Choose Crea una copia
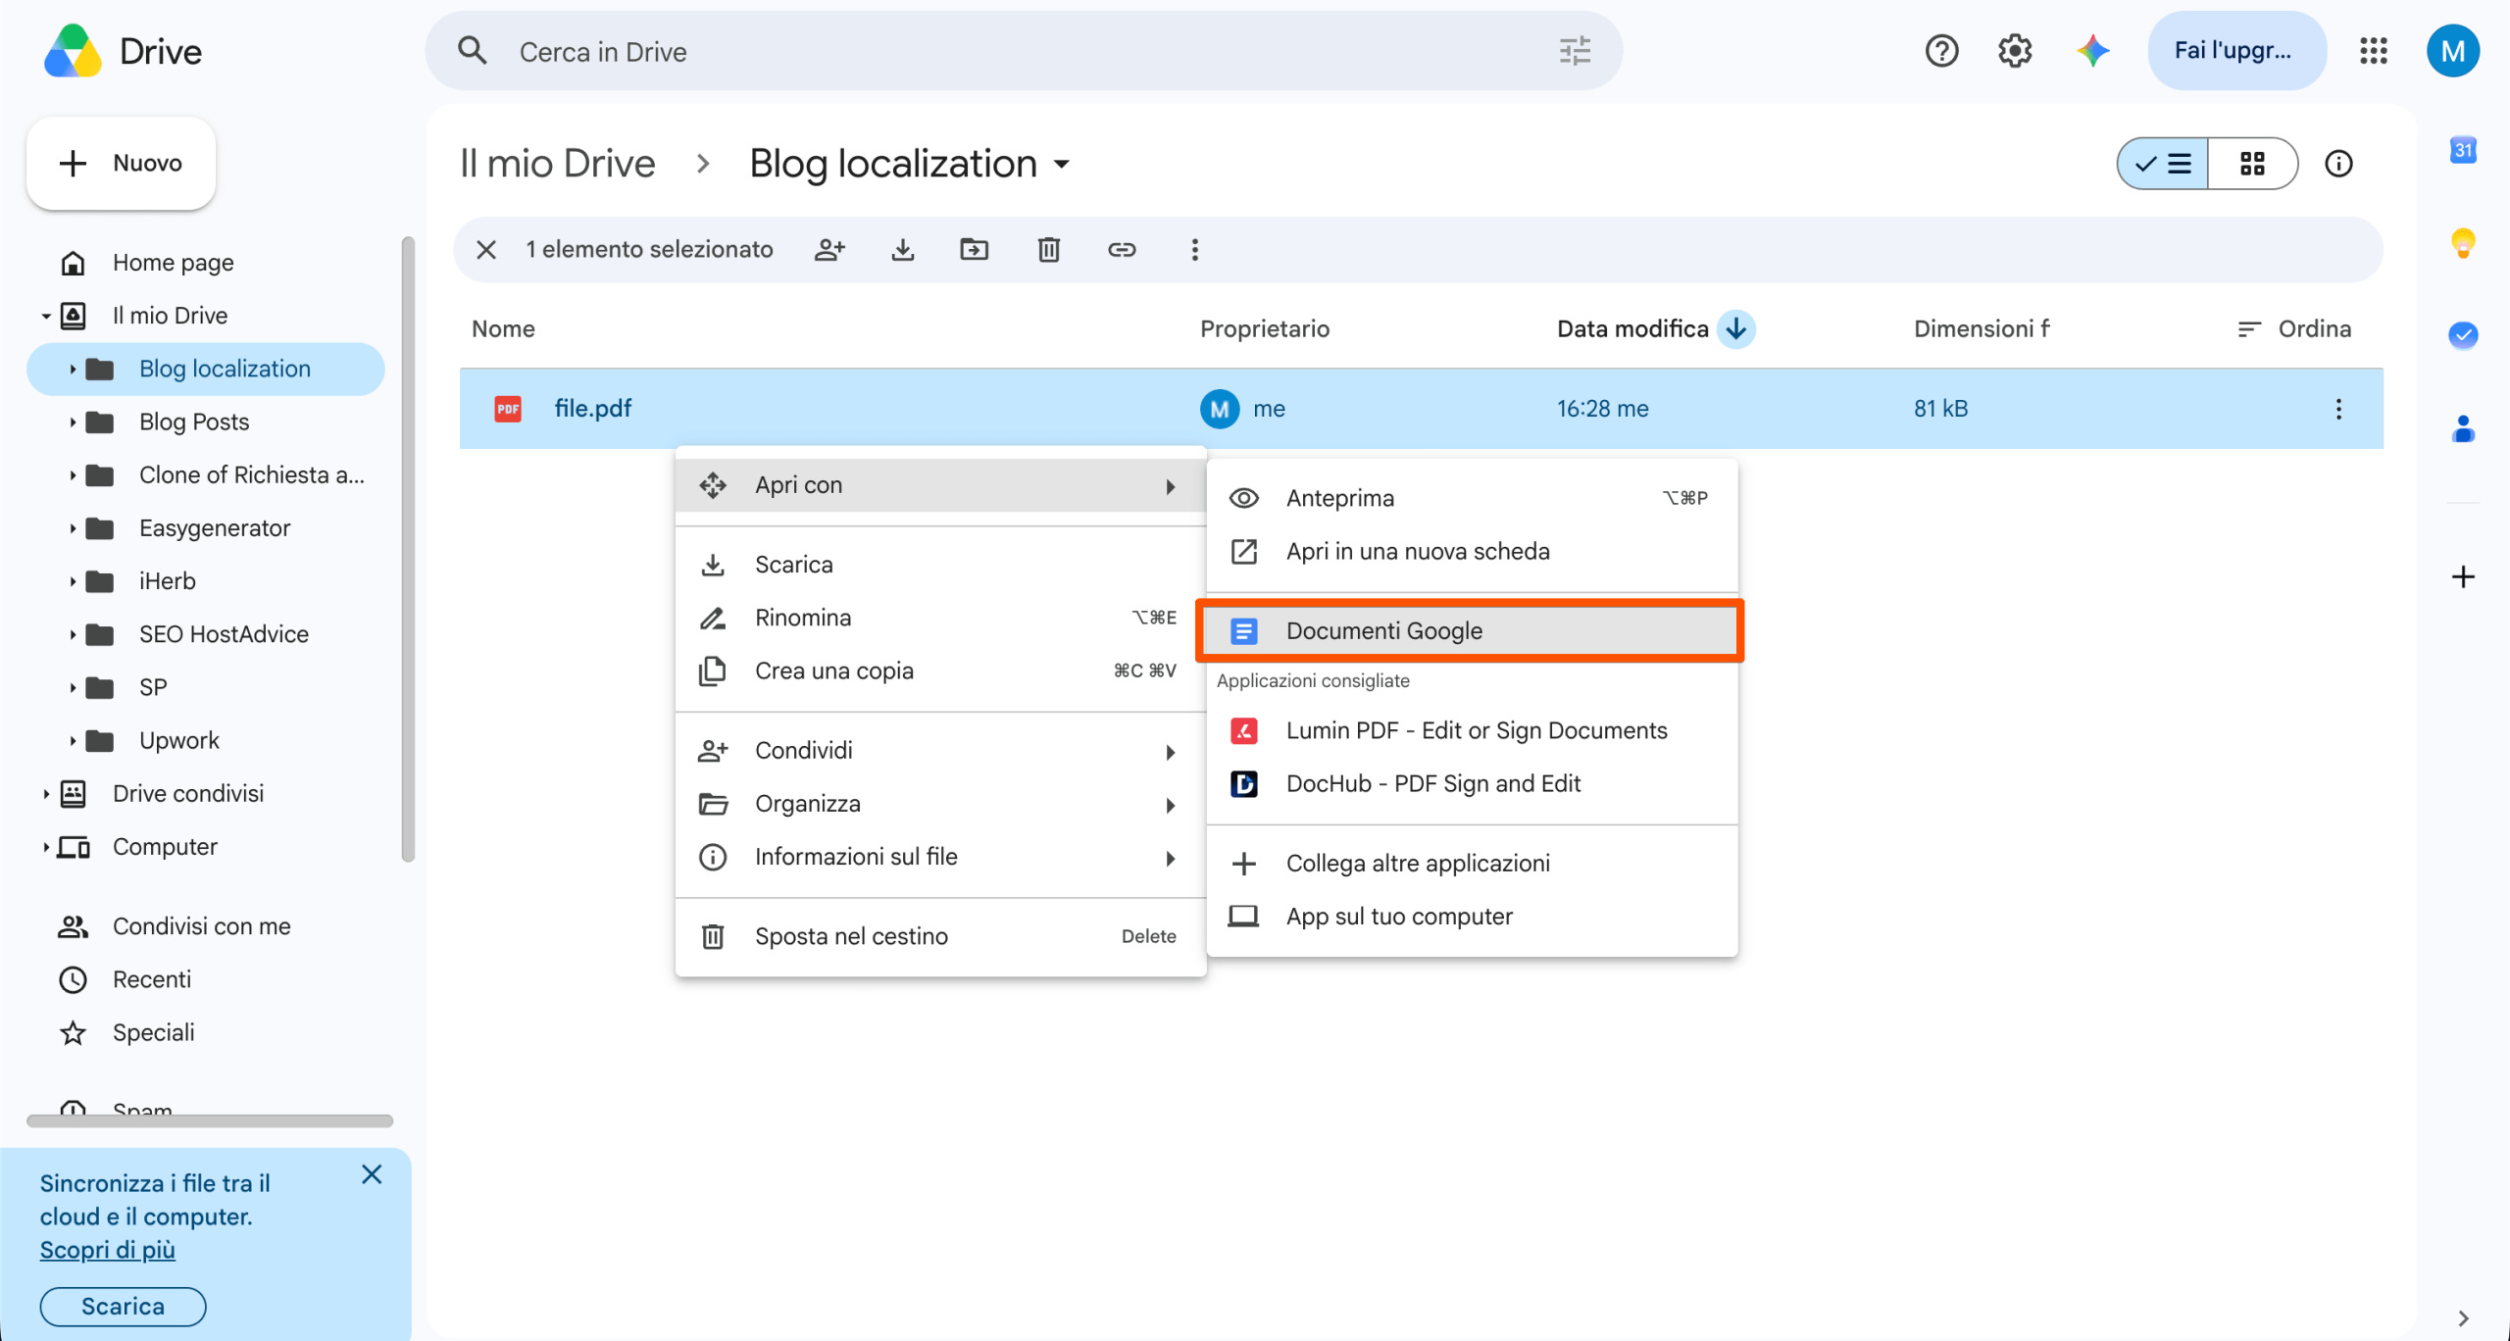The image size is (2510, 1341). [x=940, y=671]
